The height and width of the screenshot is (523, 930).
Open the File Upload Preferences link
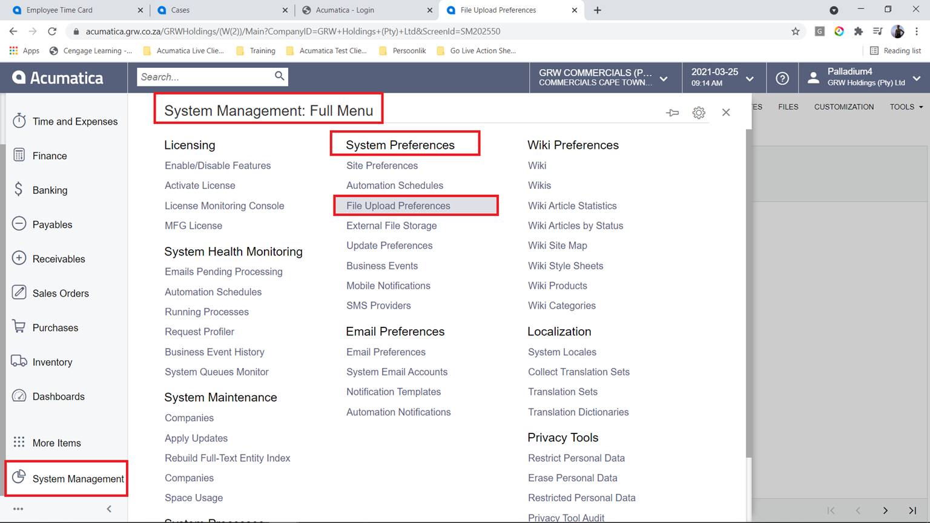click(x=398, y=206)
